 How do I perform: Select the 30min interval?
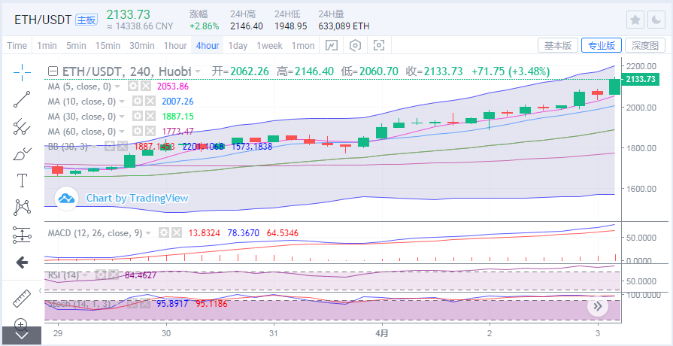[141, 45]
